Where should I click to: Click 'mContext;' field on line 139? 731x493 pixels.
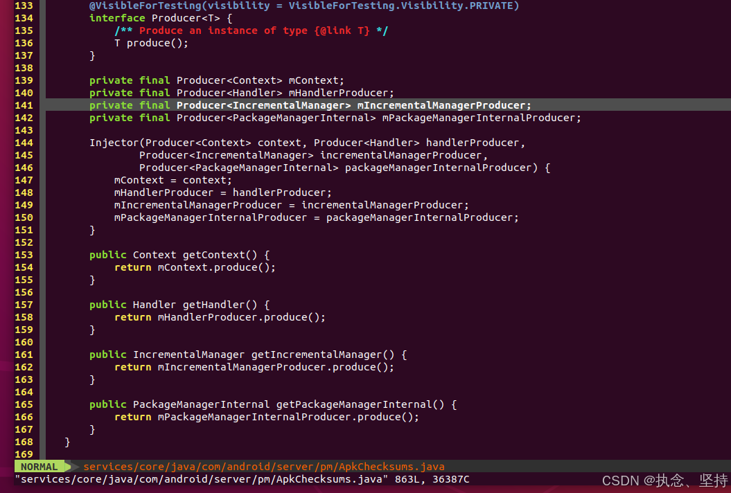[317, 80]
